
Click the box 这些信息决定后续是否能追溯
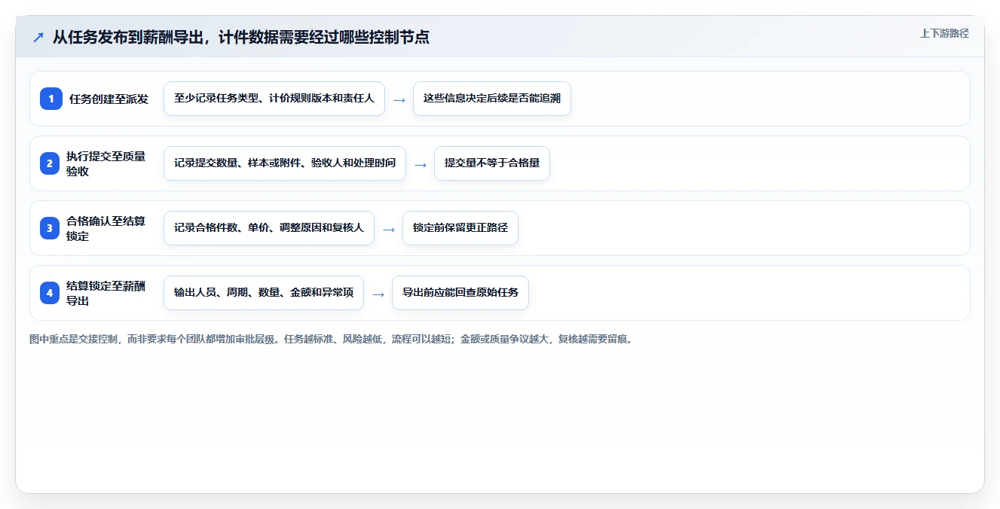tap(492, 99)
